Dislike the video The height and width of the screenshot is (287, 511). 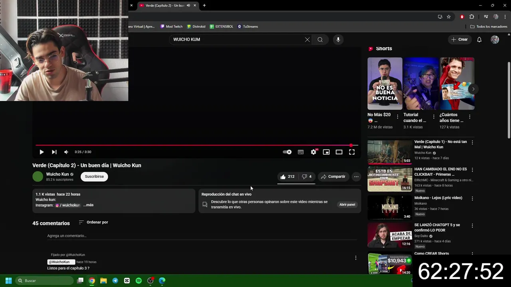coord(307,177)
